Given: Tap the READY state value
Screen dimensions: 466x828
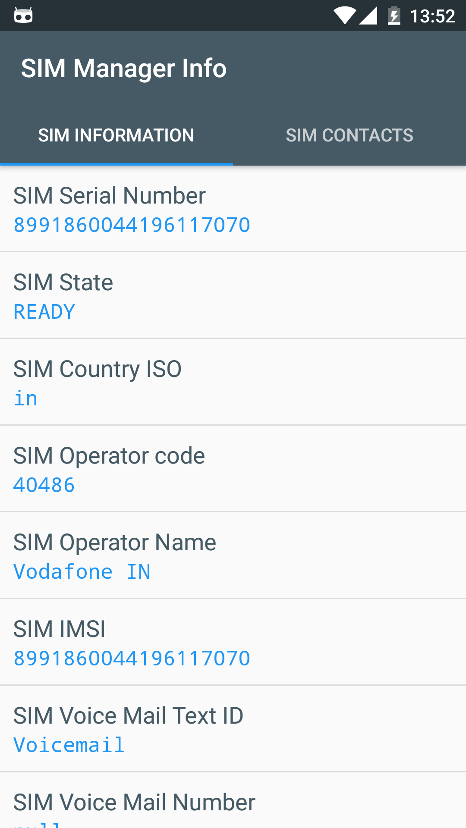Looking at the screenshot, I should tap(44, 312).
